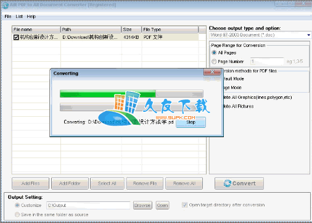This screenshot has width=312, height=223.
Task: Open the Help menu
Action: click(x=31, y=17)
